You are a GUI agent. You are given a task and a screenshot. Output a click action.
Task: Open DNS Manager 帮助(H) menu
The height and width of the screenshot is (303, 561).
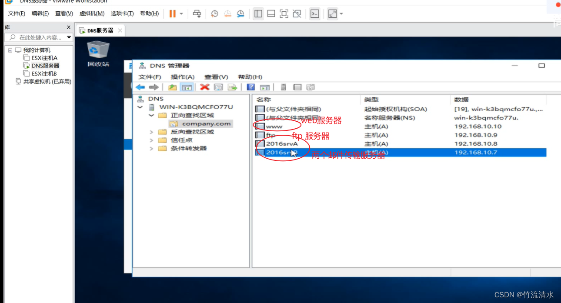[250, 77]
